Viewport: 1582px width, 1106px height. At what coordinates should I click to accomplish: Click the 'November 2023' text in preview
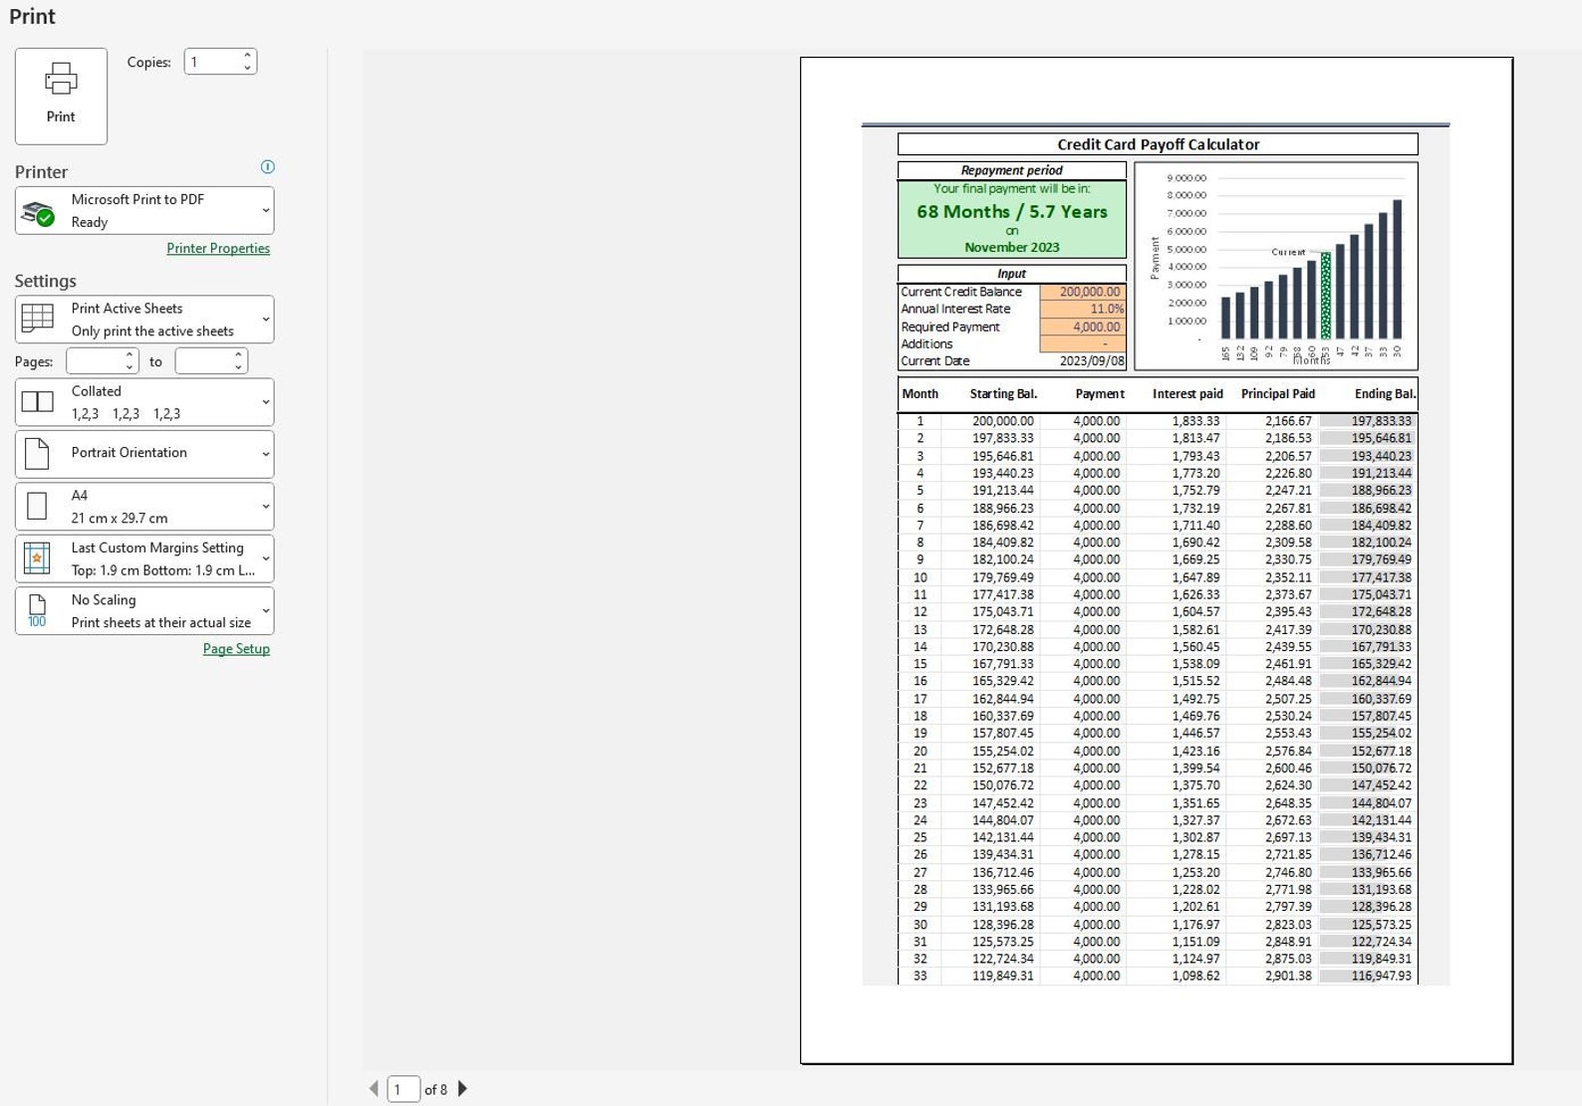[1011, 247]
